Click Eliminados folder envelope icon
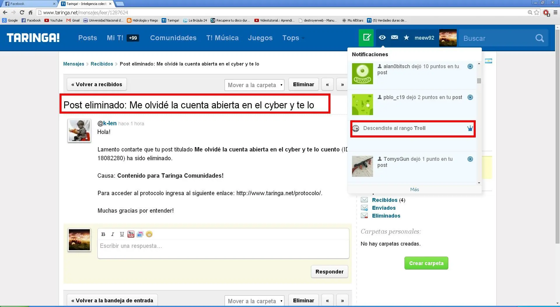Viewport: 560px width, 307px height. point(364,216)
